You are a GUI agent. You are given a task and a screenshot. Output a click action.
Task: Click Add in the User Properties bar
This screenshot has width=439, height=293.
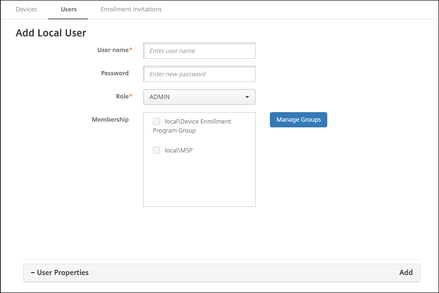pyautogui.click(x=406, y=273)
